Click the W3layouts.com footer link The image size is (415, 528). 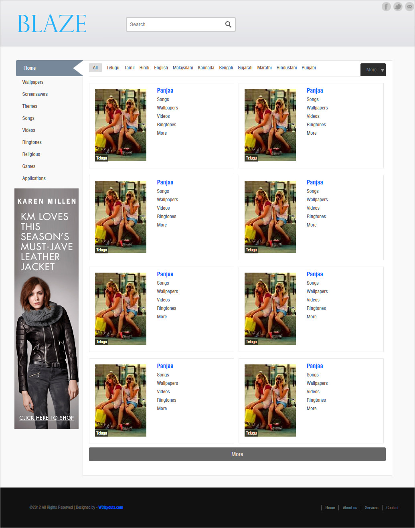tap(110, 507)
